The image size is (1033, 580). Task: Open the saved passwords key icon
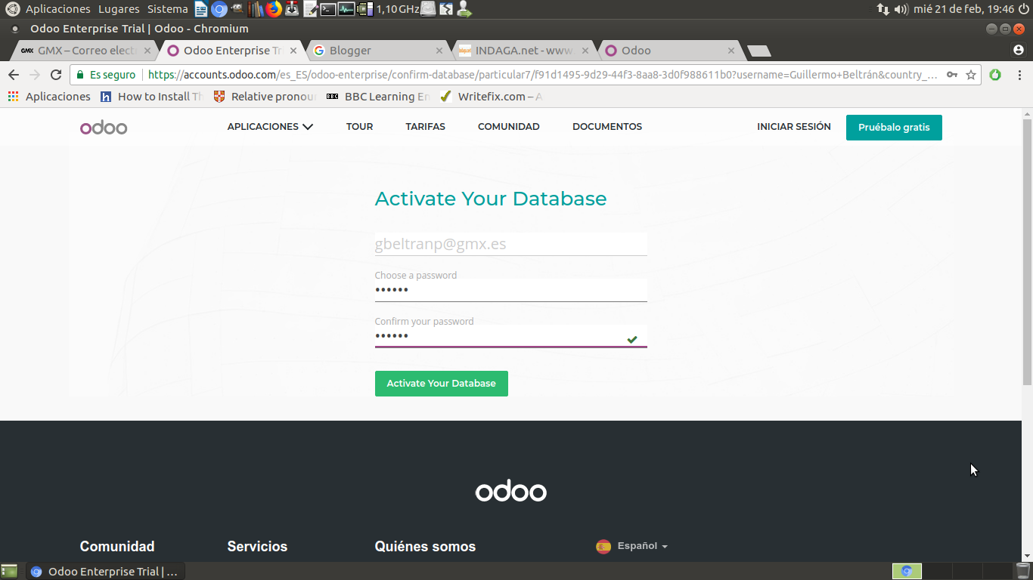[952, 75]
